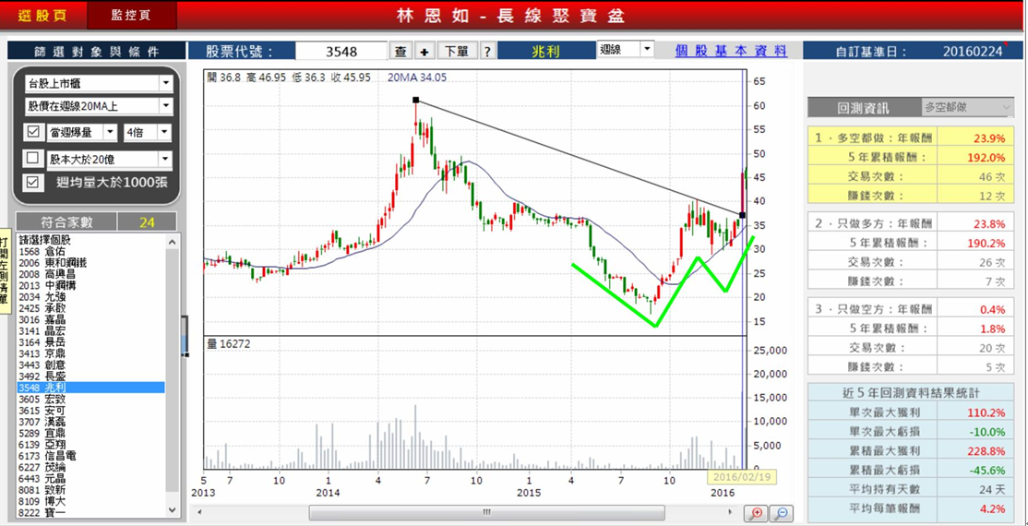Open the 台股上市櫃 market dropdown

(x=166, y=83)
